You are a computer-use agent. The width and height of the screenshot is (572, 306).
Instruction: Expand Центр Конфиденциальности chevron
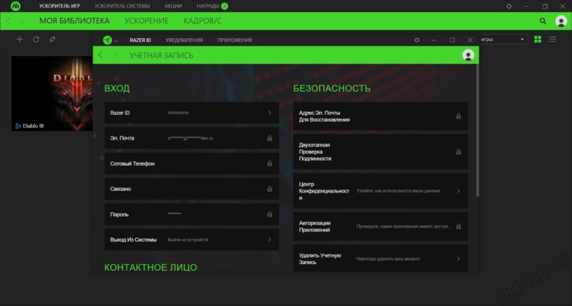[458, 191]
